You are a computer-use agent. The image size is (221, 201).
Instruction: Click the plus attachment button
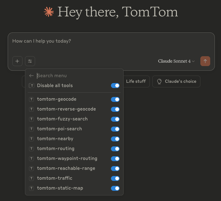click(17, 61)
